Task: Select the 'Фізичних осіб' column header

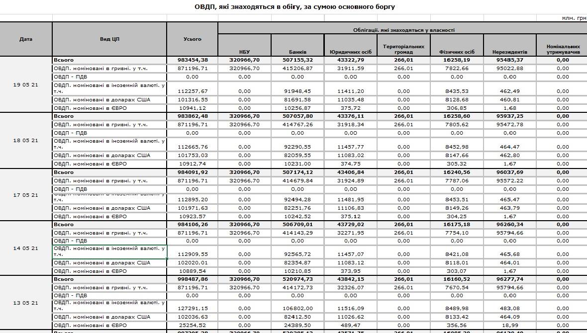Action: pos(457,52)
